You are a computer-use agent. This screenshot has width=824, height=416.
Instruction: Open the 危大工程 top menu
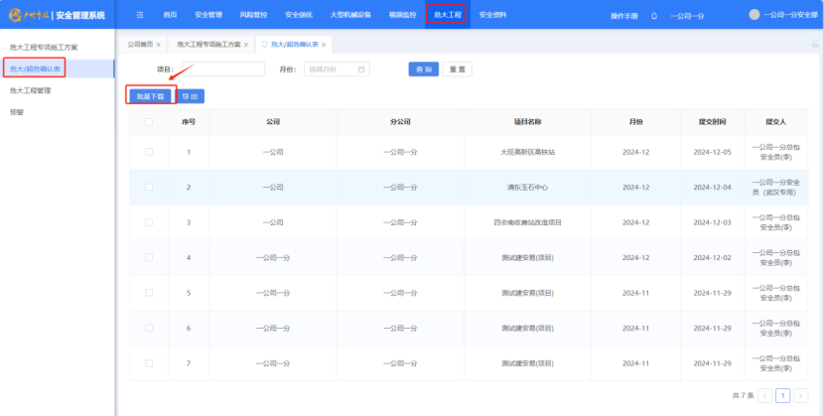point(448,15)
